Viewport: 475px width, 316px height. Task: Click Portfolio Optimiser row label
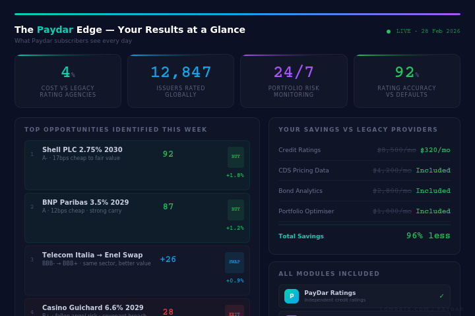point(306,211)
